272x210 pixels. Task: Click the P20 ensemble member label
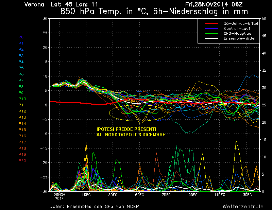pyautogui.click(x=22, y=161)
